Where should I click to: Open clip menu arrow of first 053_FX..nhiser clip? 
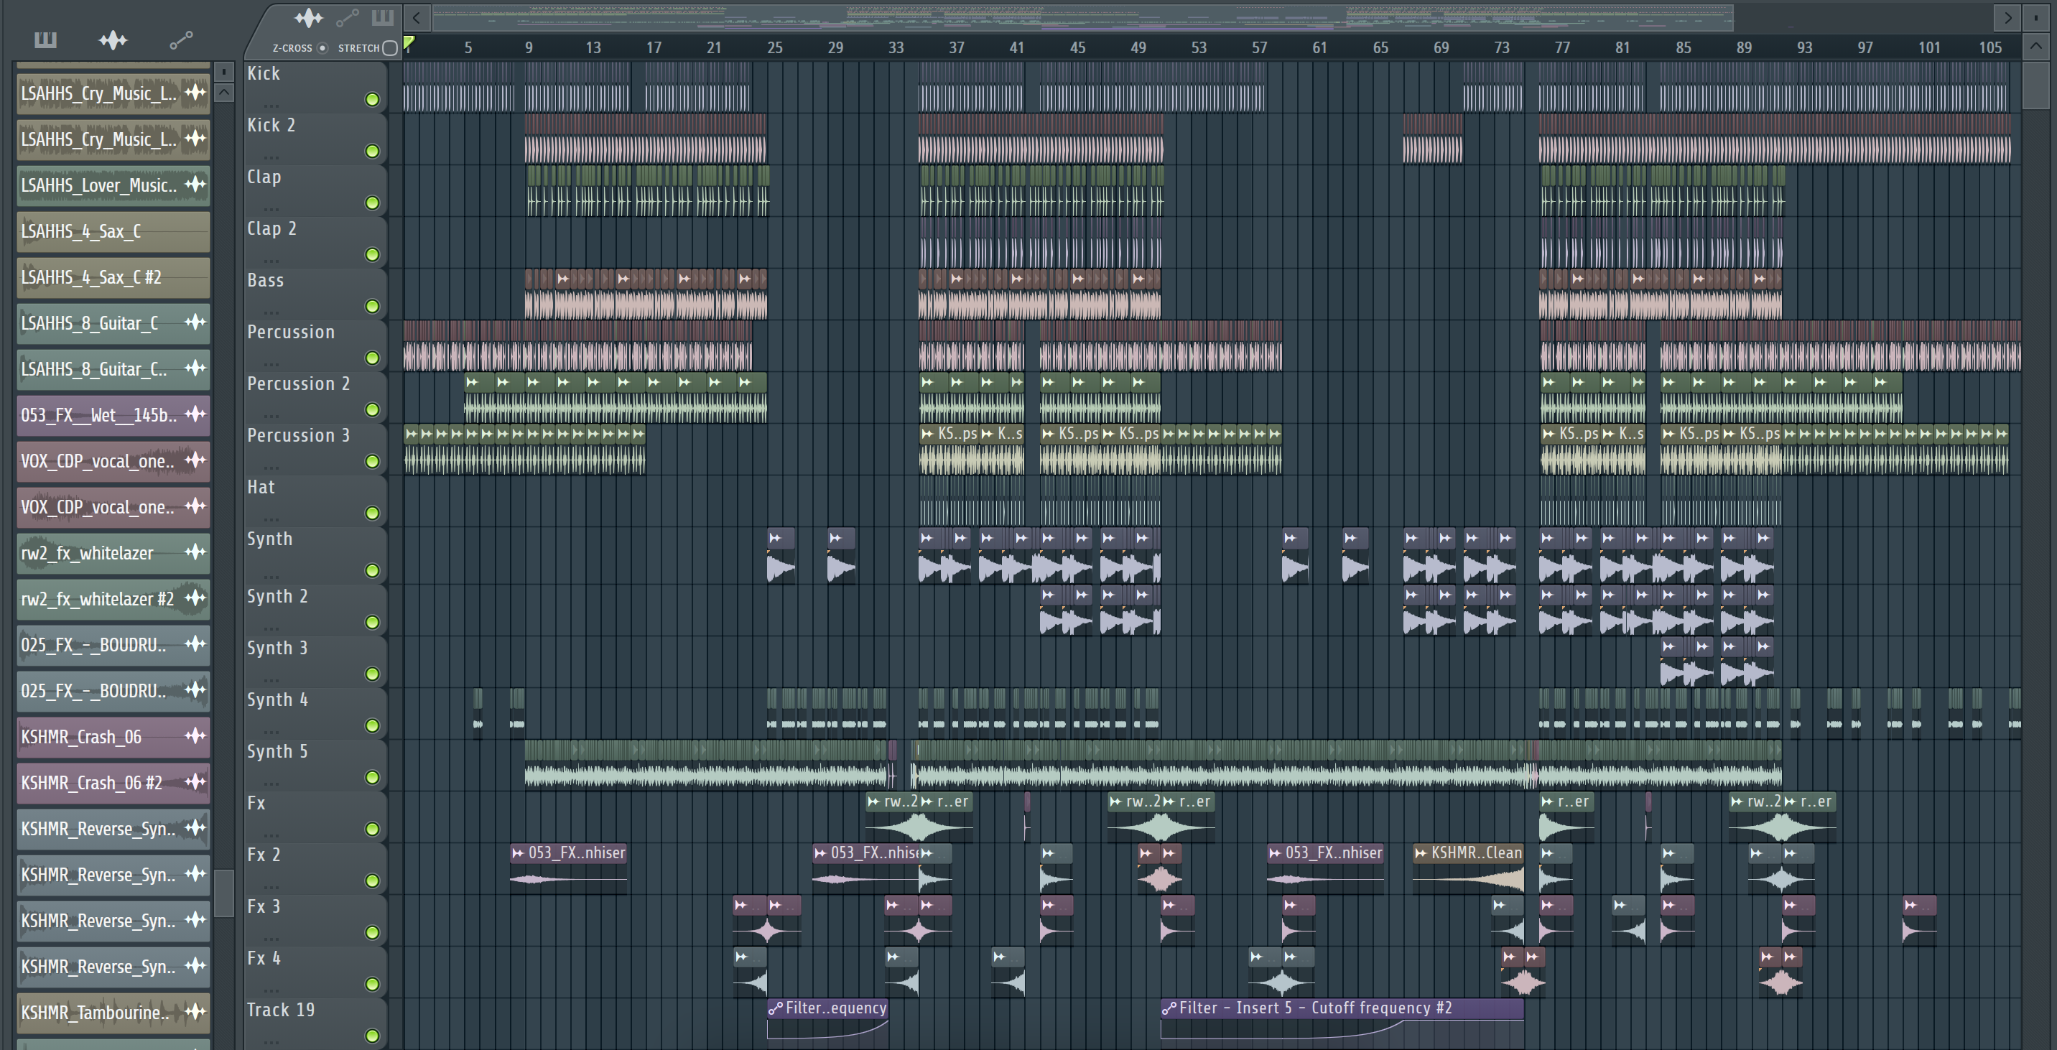[x=517, y=852]
